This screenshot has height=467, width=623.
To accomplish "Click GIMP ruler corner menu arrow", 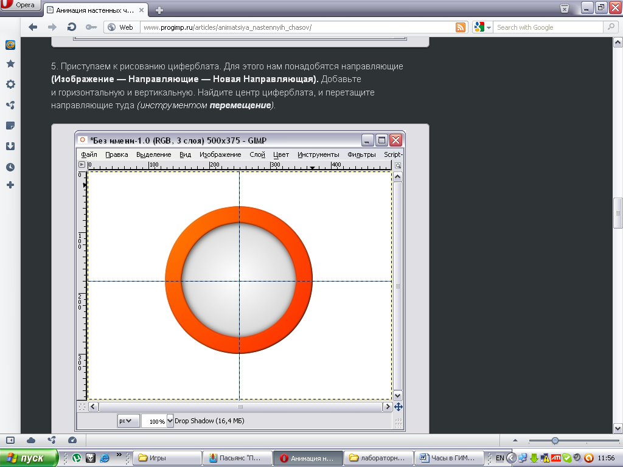I will click(x=82, y=164).
